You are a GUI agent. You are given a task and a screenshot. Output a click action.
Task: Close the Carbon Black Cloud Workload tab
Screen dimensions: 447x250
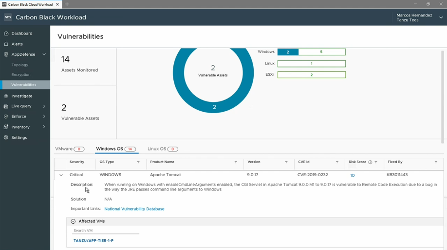57,4
